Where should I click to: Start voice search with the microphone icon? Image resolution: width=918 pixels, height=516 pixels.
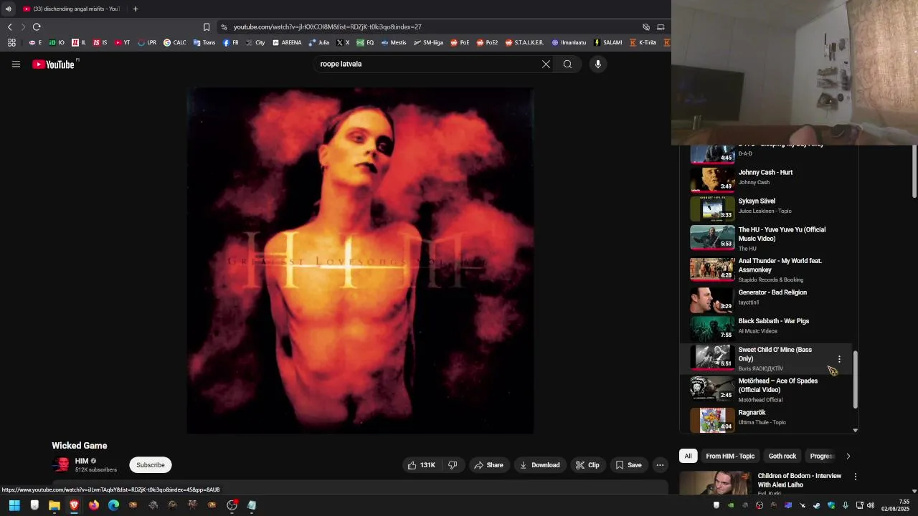point(597,64)
